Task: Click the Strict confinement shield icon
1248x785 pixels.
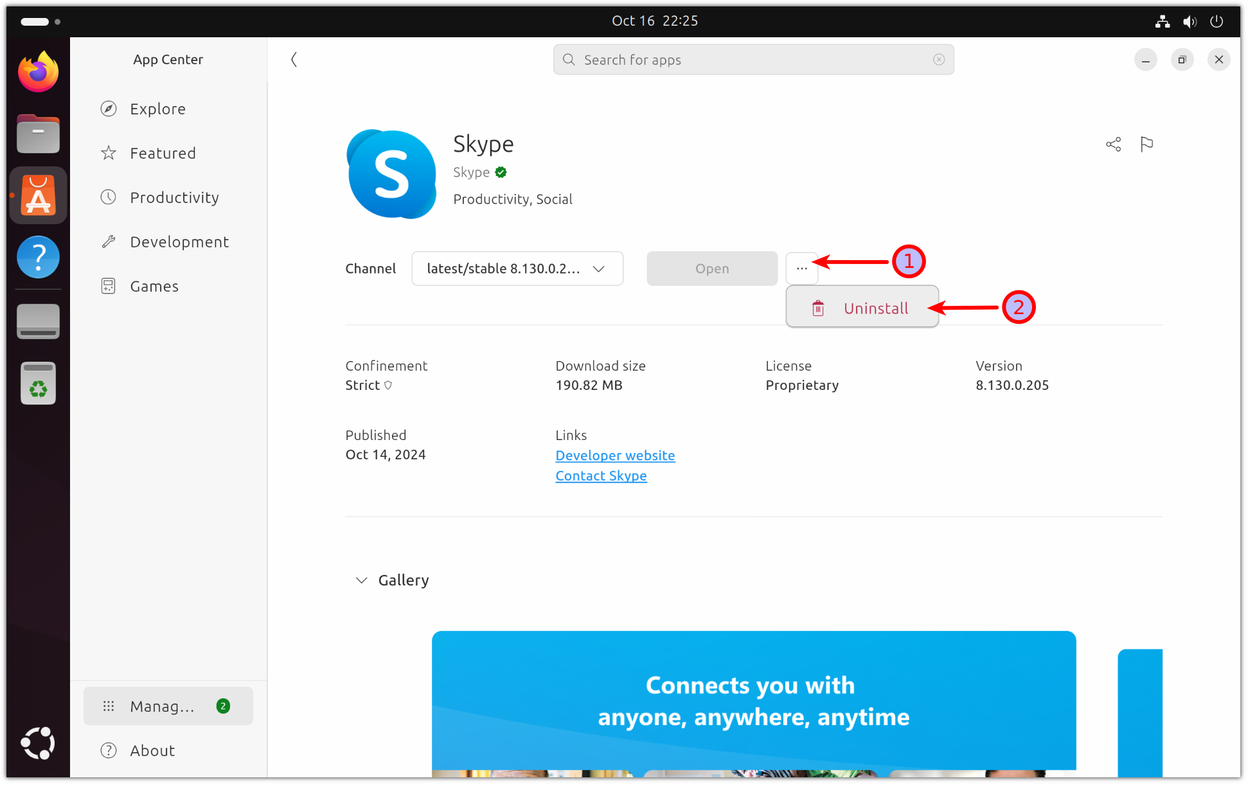Action: pos(388,385)
